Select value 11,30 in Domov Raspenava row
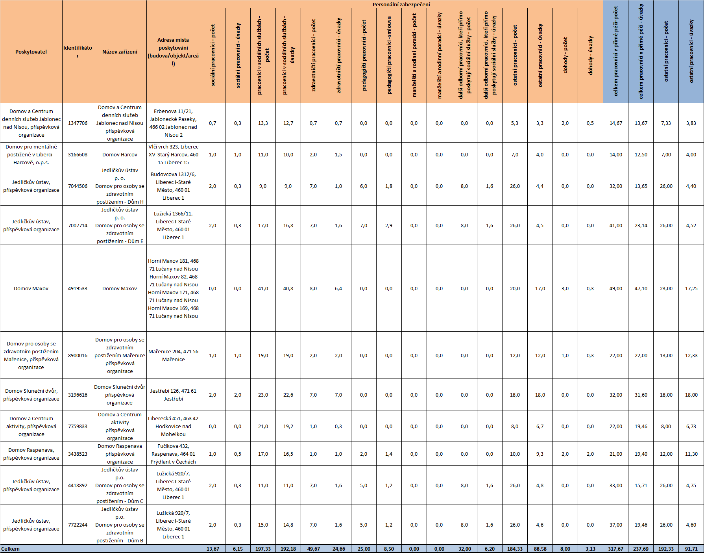 pyautogui.click(x=691, y=454)
